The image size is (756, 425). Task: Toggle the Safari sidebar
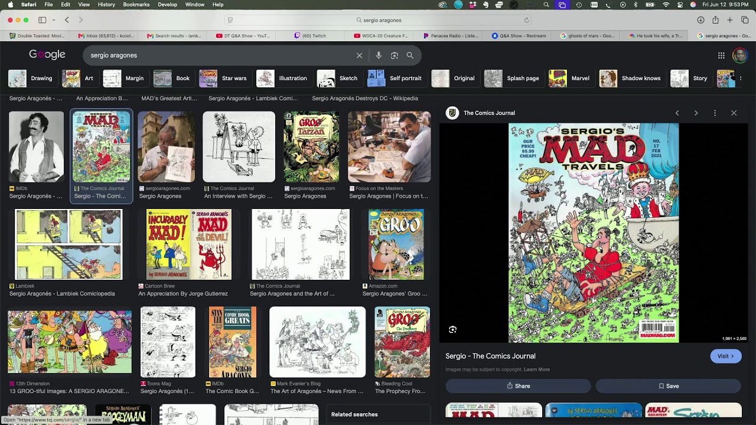pos(43,20)
